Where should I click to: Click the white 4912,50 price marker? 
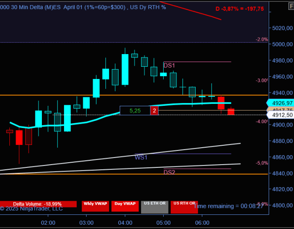pos(280,115)
